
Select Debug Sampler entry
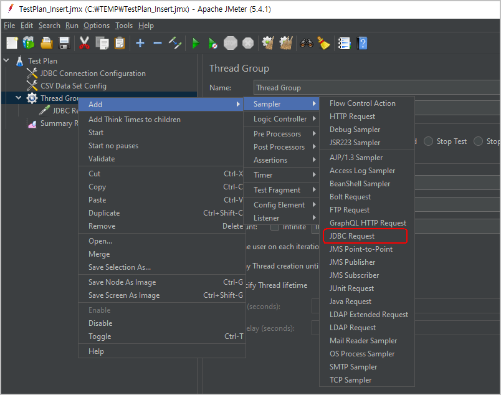367,130
